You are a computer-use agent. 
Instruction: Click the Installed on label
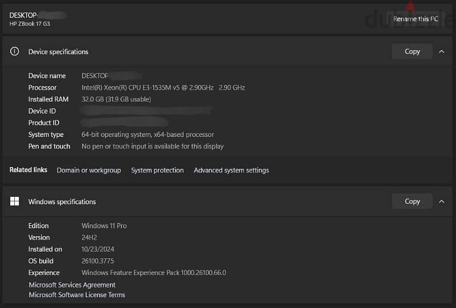(x=45, y=249)
